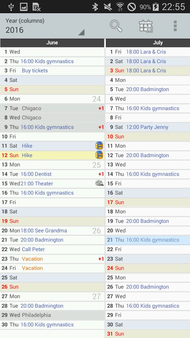Tap the Wi-Fi status bar icon
This screenshot has height=338, width=190.
(119, 7)
